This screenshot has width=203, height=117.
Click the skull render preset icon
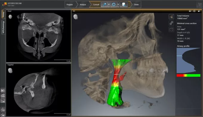(171, 17)
